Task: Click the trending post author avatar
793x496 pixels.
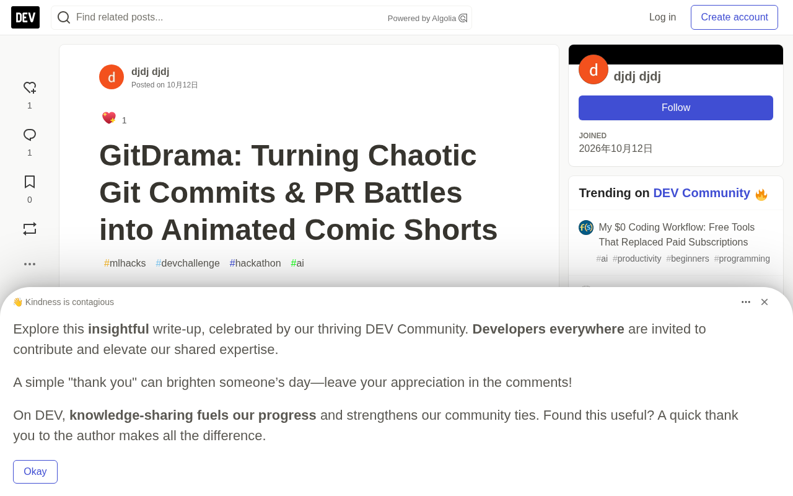Action: (x=586, y=228)
